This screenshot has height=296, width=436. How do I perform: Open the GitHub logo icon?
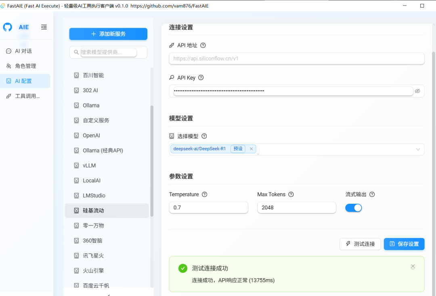coord(8,27)
